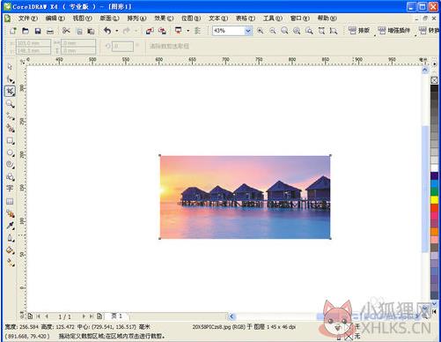
Task: Click the Import icon
Action: coord(150,31)
